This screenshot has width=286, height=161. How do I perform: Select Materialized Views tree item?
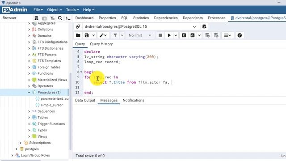(x=52, y=80)
